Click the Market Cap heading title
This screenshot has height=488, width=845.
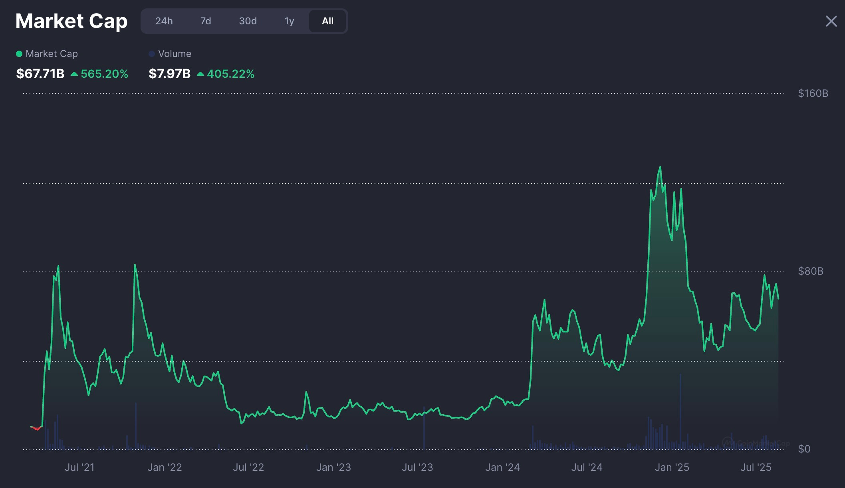[71, 21]
